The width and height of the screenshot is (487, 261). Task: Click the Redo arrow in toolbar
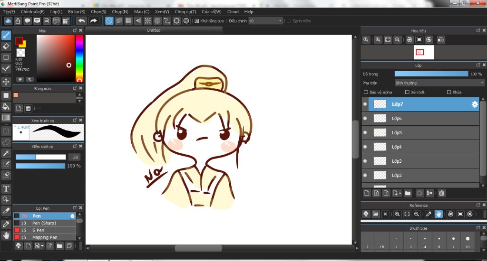coord(93,21)
